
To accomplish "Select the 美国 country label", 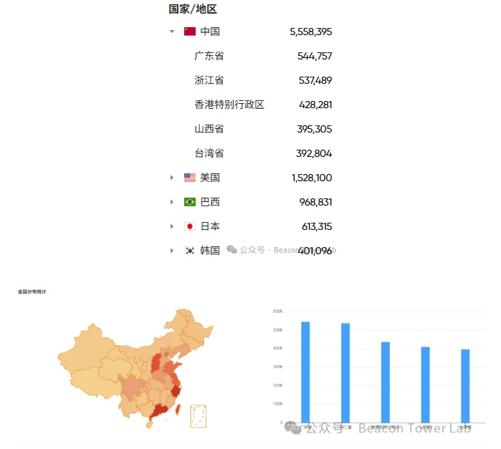I will [x=210, y=178].
